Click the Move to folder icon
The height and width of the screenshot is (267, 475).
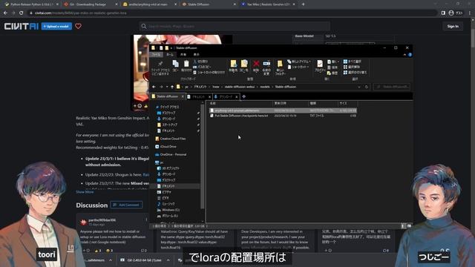(233, 66)
